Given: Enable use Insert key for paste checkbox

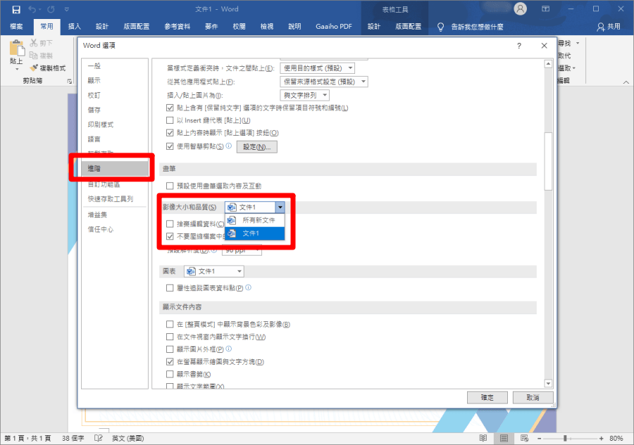Looking at the screenshot, I should coord(170,120).
